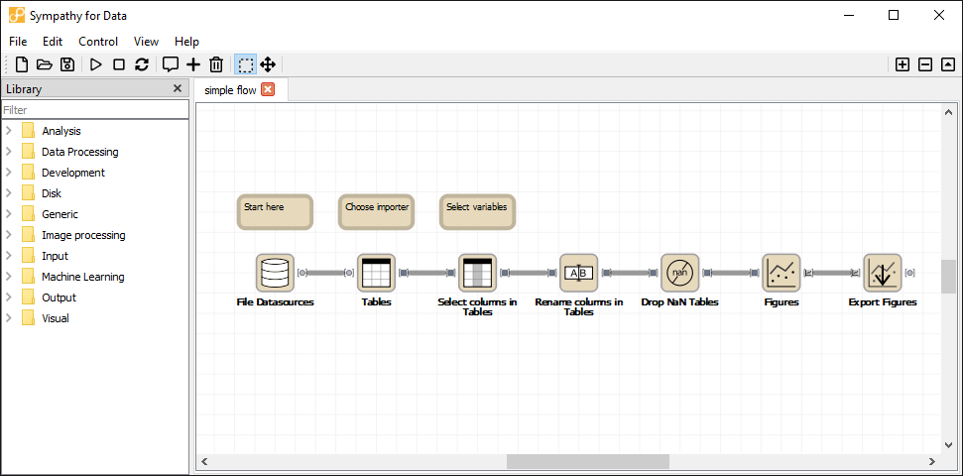Expand the Development library category

[x=9, y=173]
